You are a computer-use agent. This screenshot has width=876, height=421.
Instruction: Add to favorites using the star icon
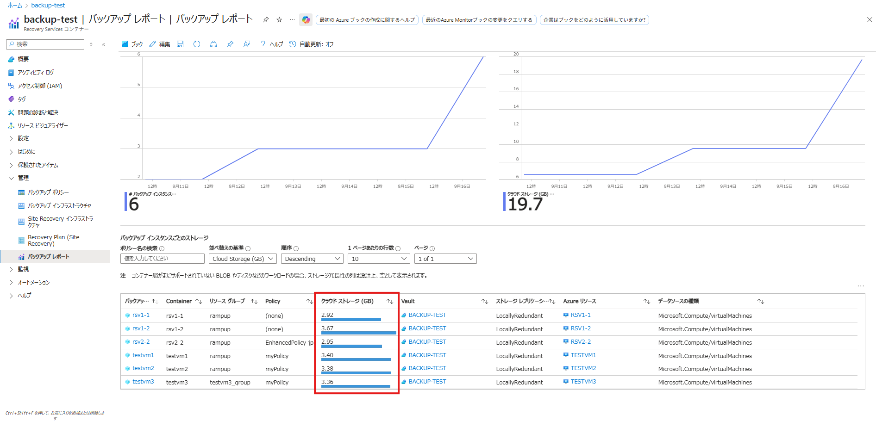[x=279, y=19]
